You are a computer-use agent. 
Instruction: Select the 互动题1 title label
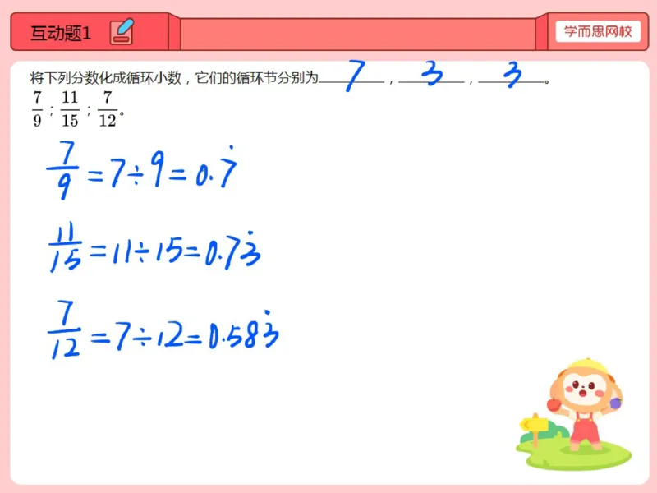(61, 33)
